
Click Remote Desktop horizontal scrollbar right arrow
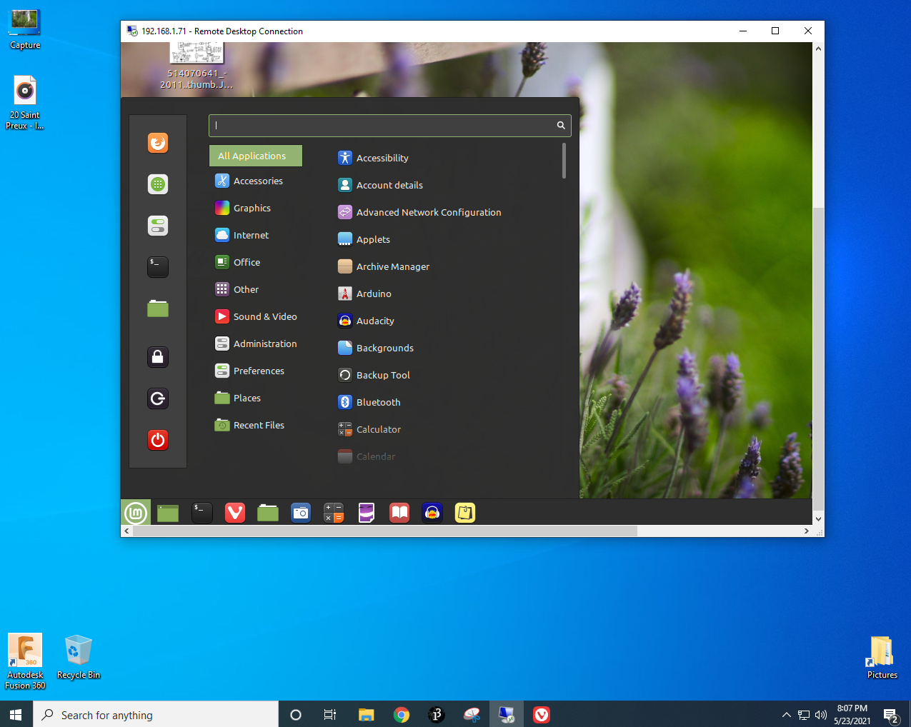[x=807, y=531]
